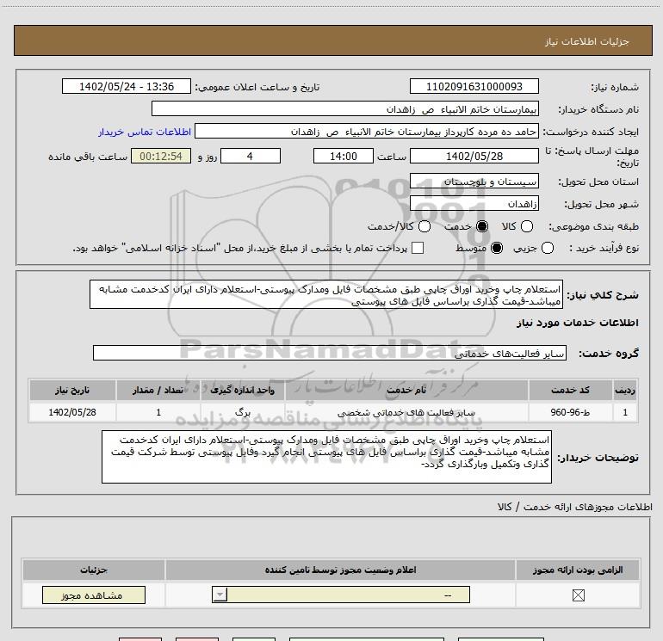Click the نام خدمت column header
Image resolution: width=663 pixels, height=641 pixels.
[x=406, y=390]
